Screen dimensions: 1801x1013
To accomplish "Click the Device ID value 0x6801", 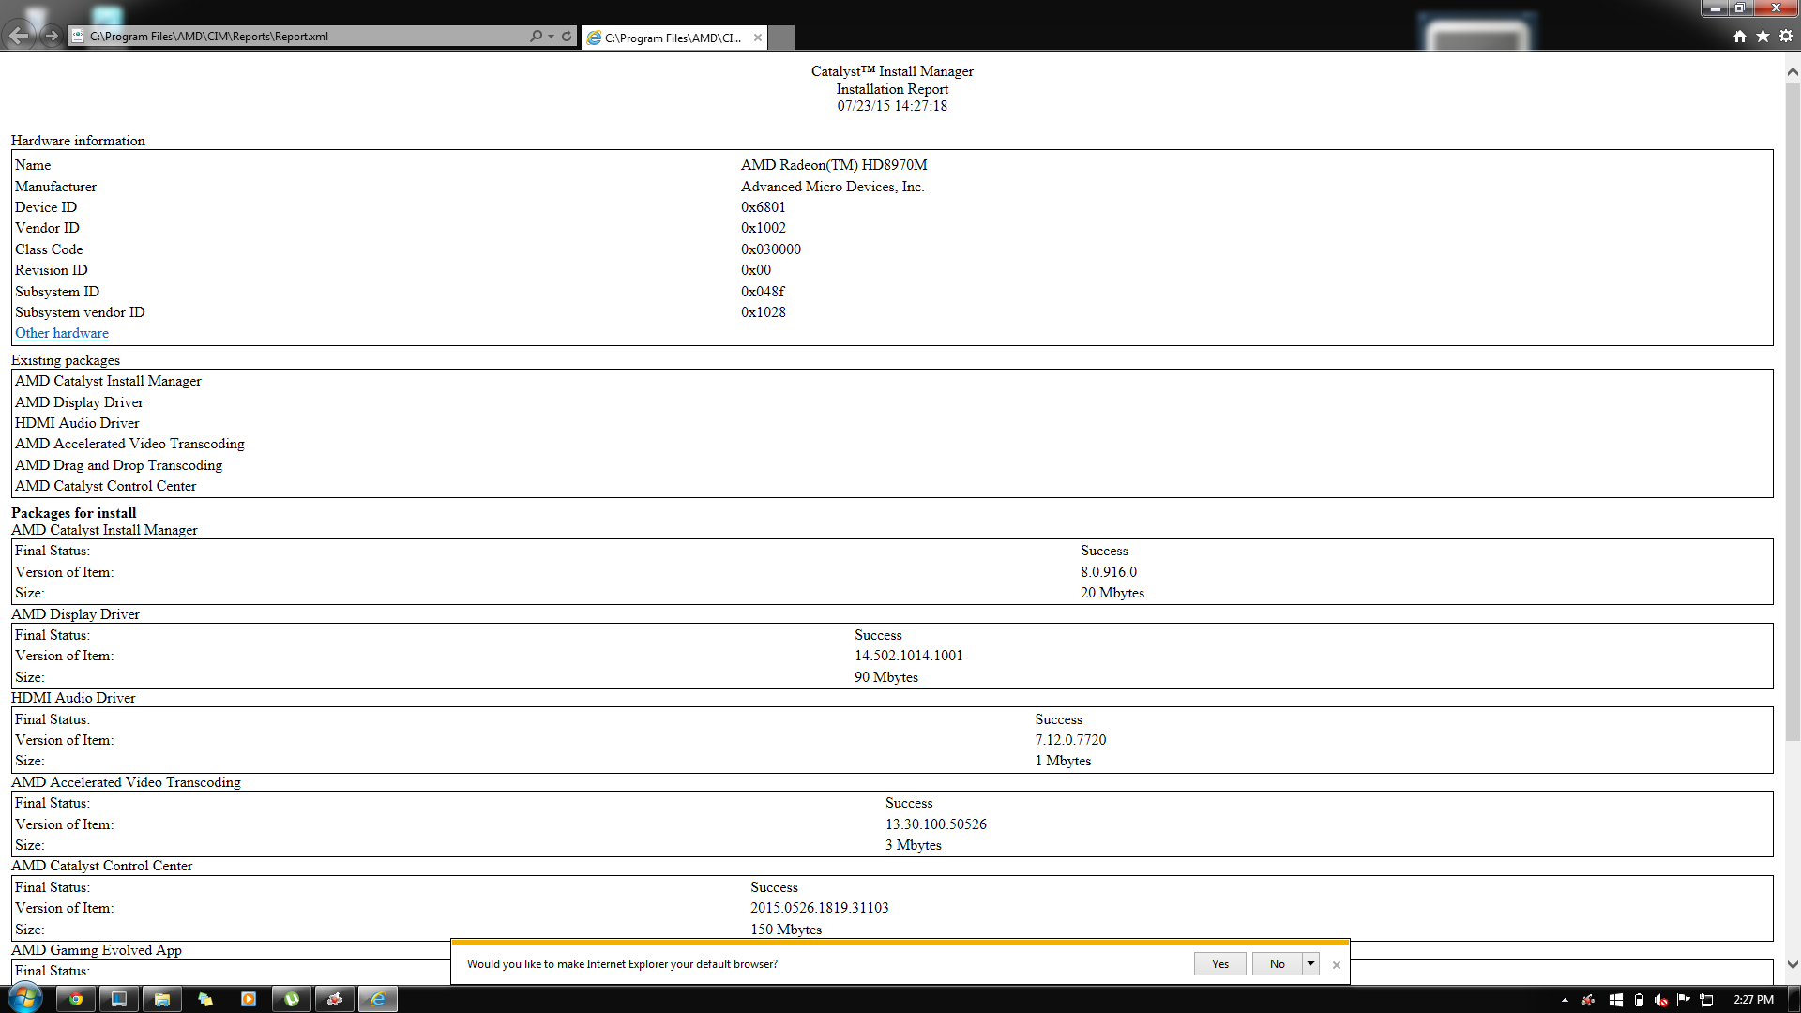I will point(764,207).
